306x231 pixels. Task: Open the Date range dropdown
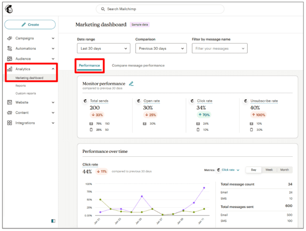103,48
